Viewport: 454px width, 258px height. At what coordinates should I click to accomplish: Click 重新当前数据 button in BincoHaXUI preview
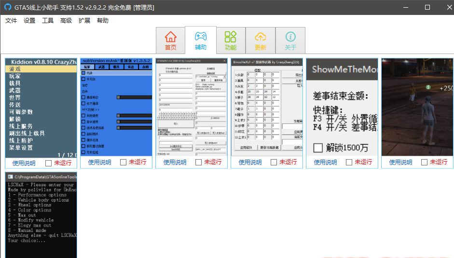(269, 148)
